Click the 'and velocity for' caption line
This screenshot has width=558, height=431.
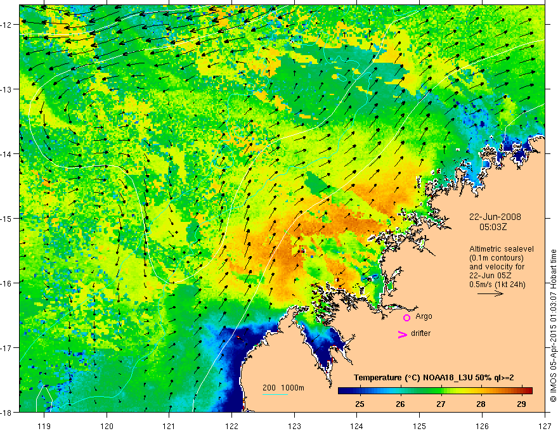pyautogui.click(x=496, y=267)
